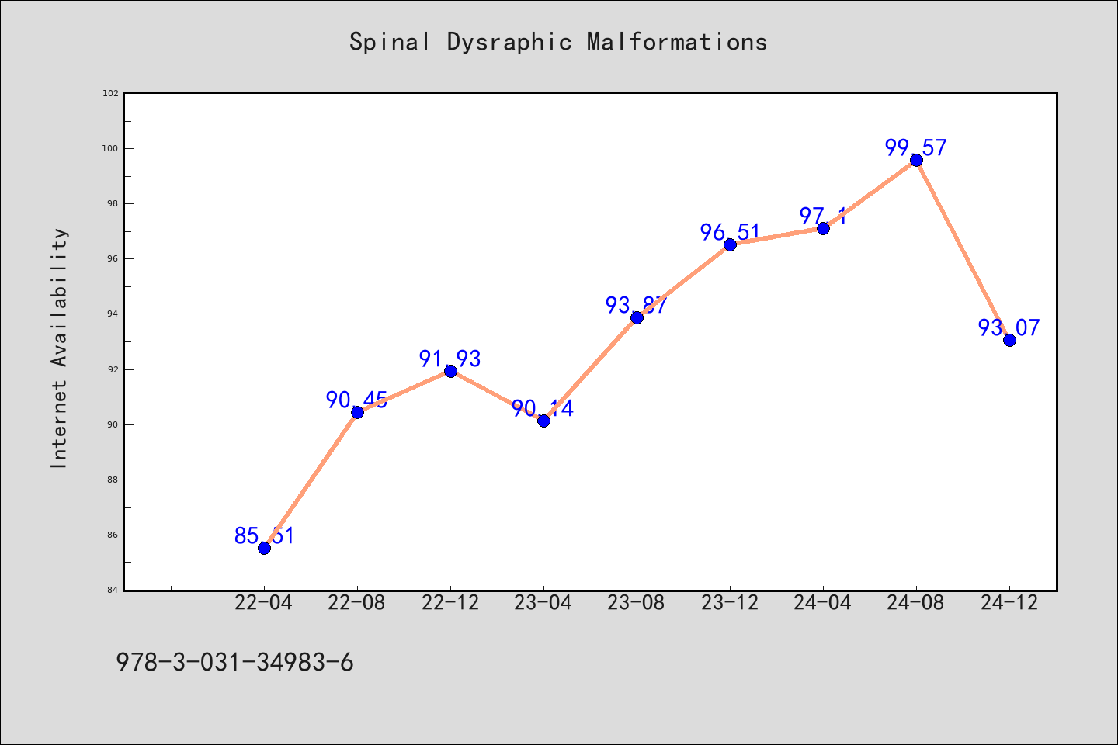Viewport: 1118px width, 745px height.
Task: Click the footer text '978-3-031-34983-6'
Action: pyautogui.click(x=234, y=663)
